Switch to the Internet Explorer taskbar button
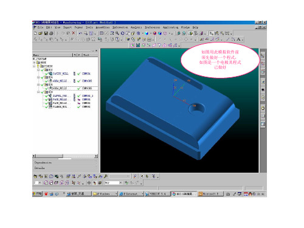The height and width of the screenshot is (228, 304). [131, 194]
